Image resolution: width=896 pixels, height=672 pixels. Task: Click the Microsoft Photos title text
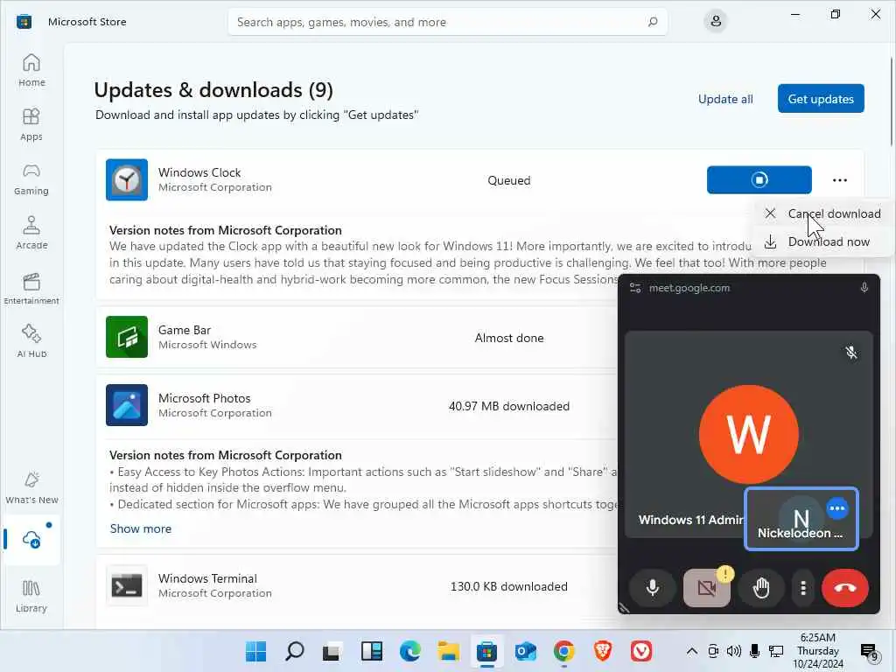[205, 398]
